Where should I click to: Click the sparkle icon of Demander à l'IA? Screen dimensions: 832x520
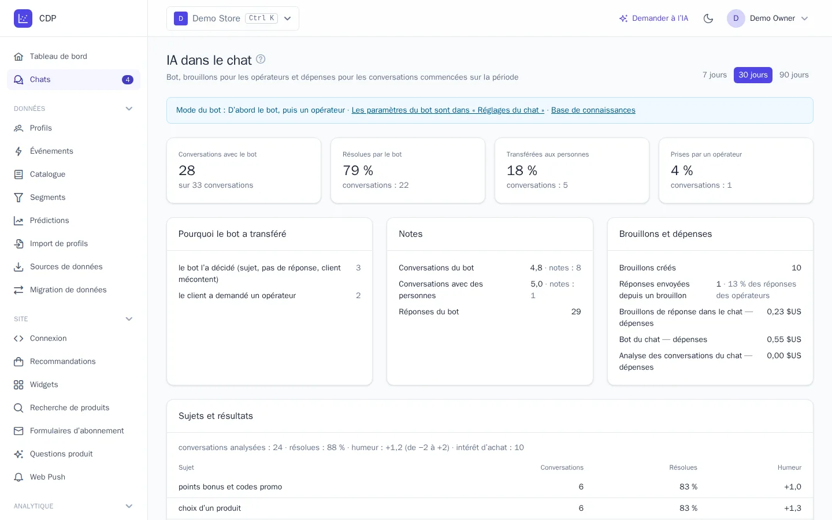click(x=623, y=18)
